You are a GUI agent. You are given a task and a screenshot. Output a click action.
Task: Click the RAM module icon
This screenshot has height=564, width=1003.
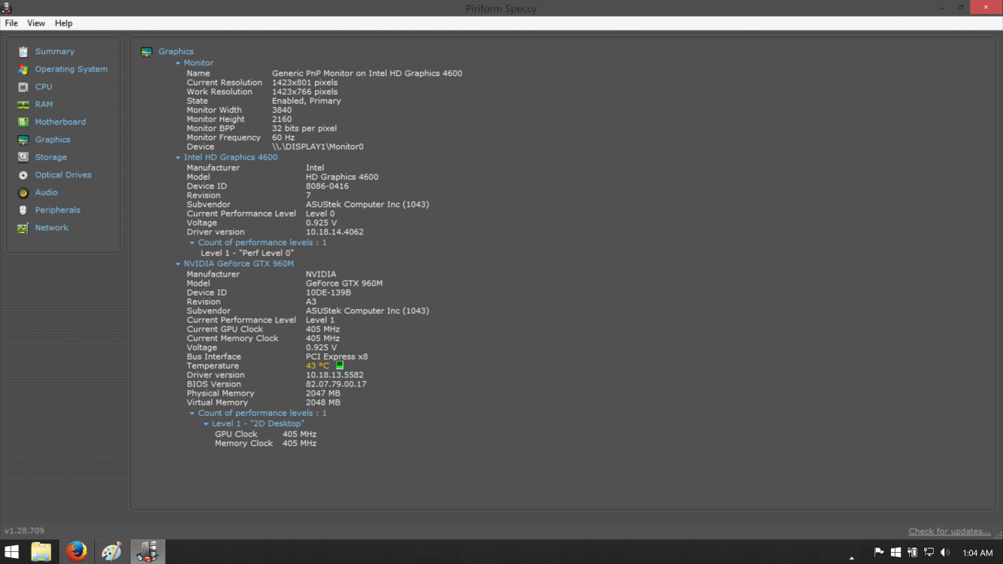point(23,105)
